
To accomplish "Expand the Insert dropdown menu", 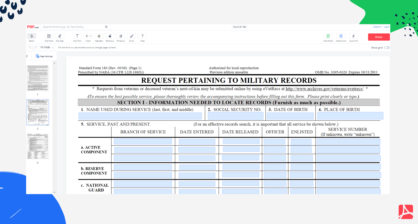I will (88, 36).
